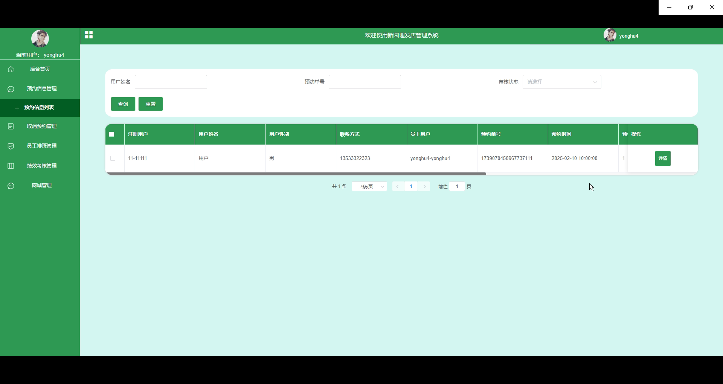This screenshot has height=384, width=723.
Task: Open the 审核状态 请选择 dropdown
Action: 562,82
